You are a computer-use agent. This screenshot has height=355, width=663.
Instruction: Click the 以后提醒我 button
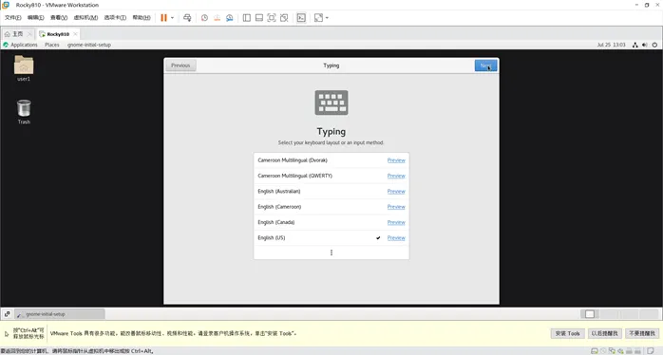pos(604,333)
